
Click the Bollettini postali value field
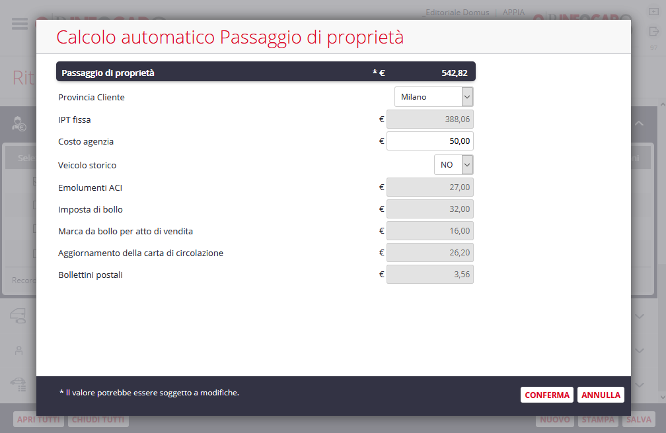point(429,275)
